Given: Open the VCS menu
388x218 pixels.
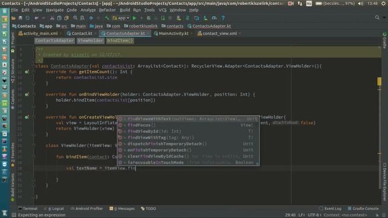Looking at the screenshot, I should point(162,10).
